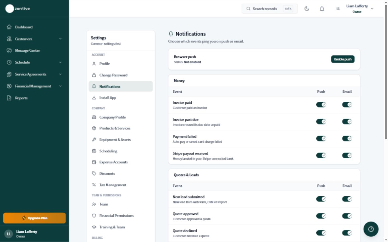Click the Expense Accounts wallet icon
This screenshot has height=242, width=388.
[x=94, y=162]
